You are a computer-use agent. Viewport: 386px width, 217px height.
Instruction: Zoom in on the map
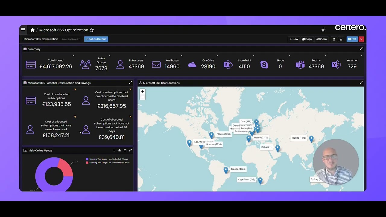(x=143, y=92)
